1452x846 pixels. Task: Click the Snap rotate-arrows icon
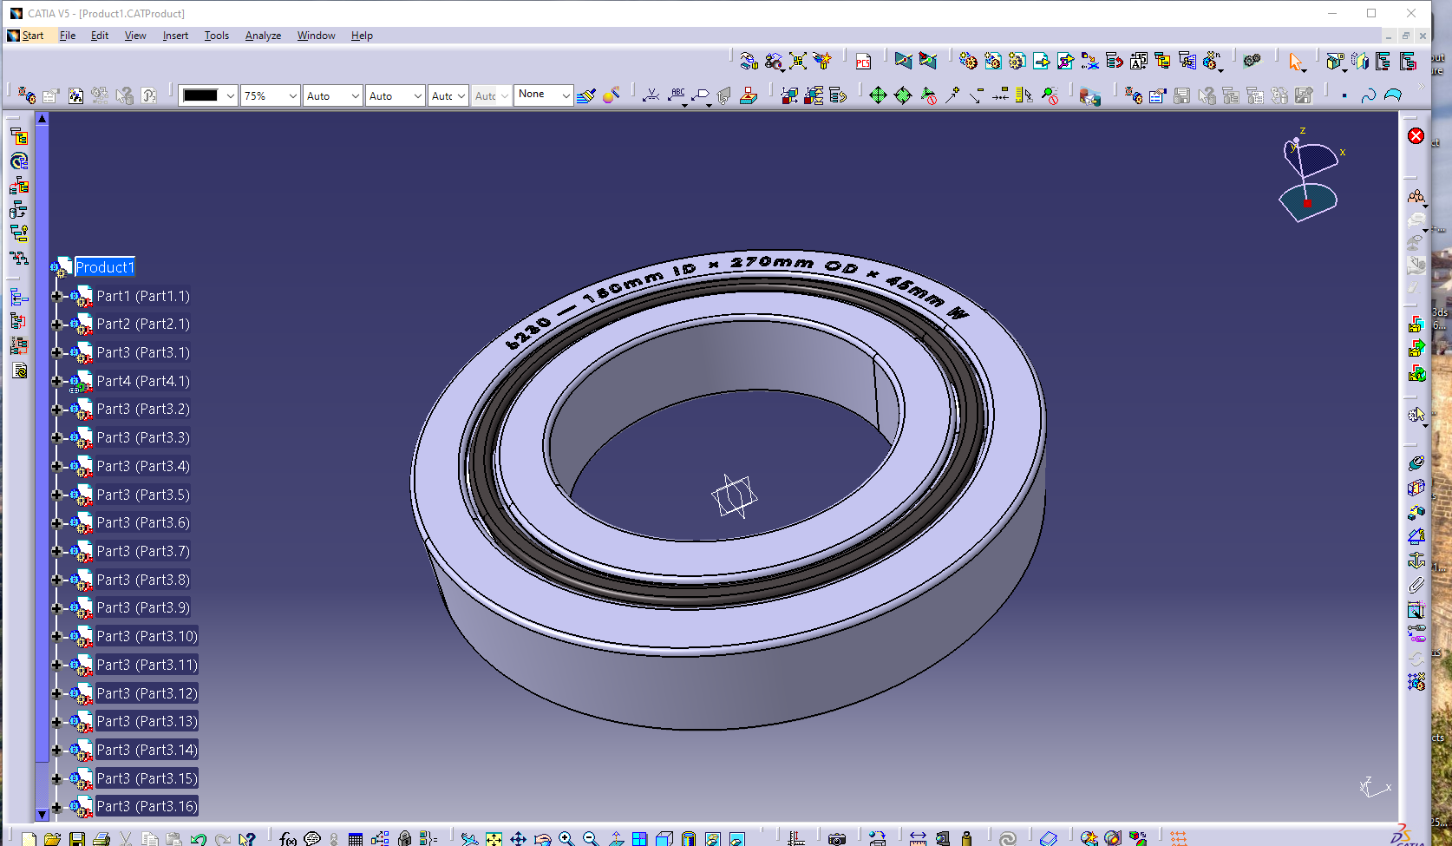(903, 95)
